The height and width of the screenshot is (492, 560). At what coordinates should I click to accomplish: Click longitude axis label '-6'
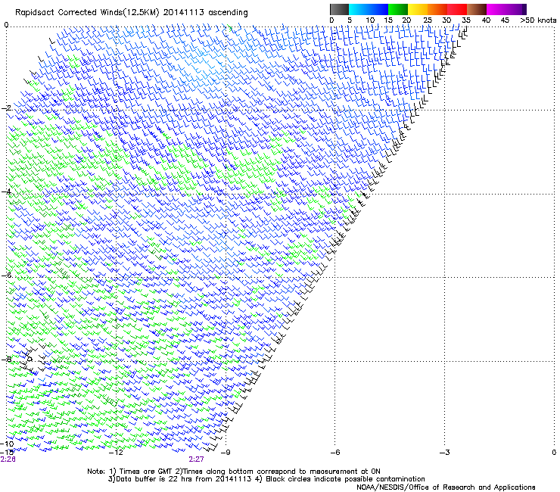(335, 453)
